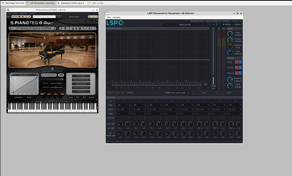
Task: Click the Dynamics slider in Pianoteq
Action: click(56, 87)
